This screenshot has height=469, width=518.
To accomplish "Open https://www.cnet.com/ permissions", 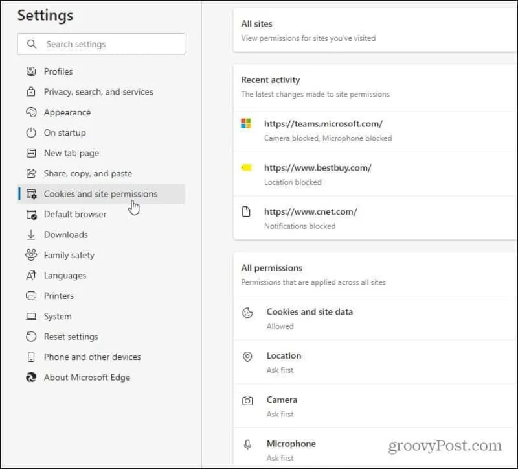I will coord(376,218).
